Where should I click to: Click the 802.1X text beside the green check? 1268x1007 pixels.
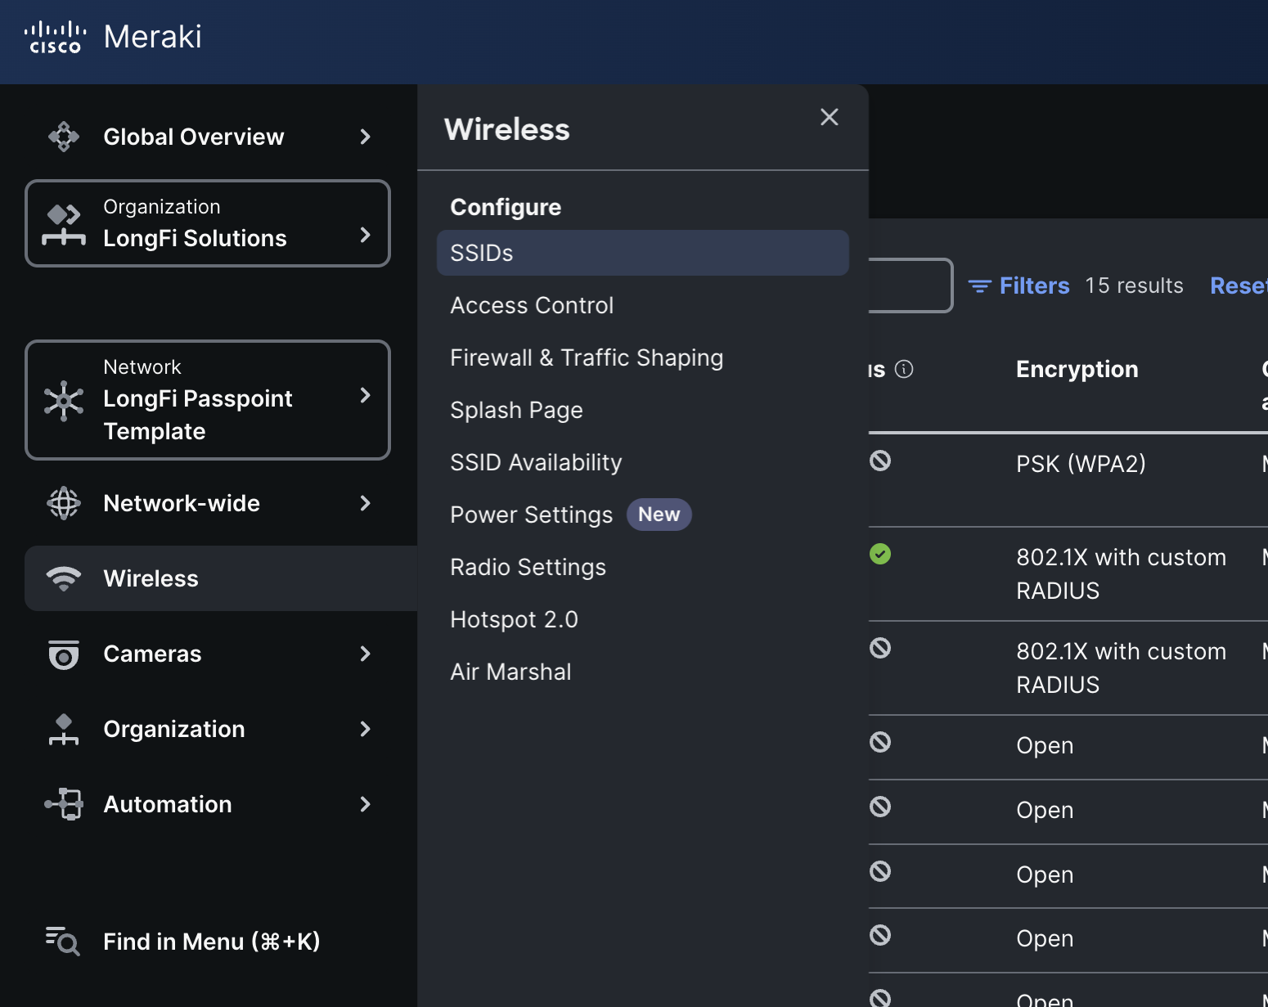coord(1121,573)
